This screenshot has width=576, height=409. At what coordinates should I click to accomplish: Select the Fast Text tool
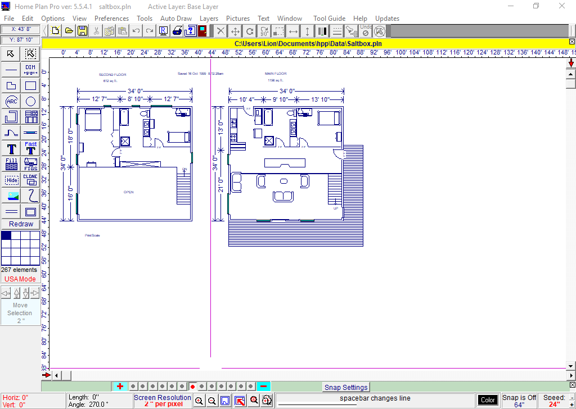30,149
